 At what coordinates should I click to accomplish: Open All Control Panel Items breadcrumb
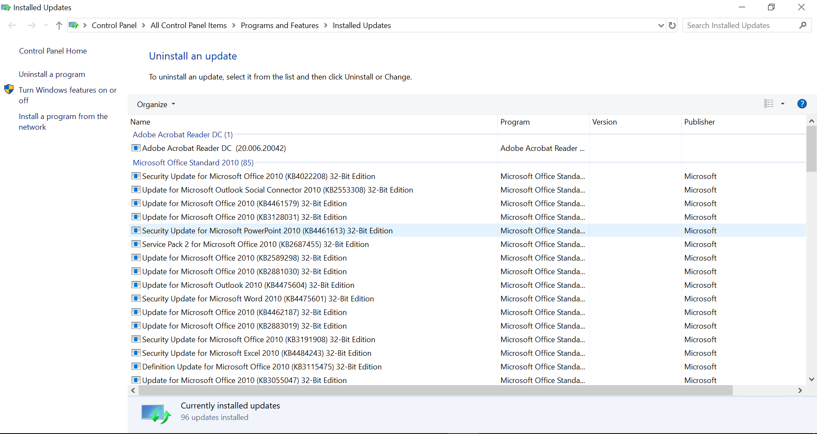(x=189, y=26)
